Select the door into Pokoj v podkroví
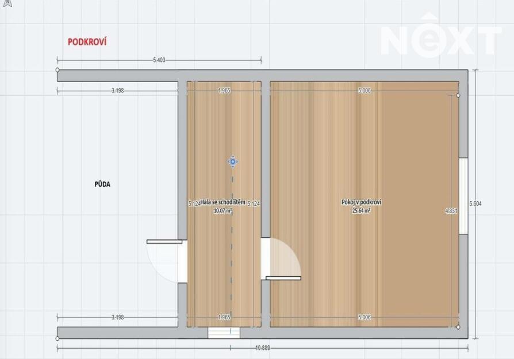Viewport: 514px width, 359px height. 282,260
